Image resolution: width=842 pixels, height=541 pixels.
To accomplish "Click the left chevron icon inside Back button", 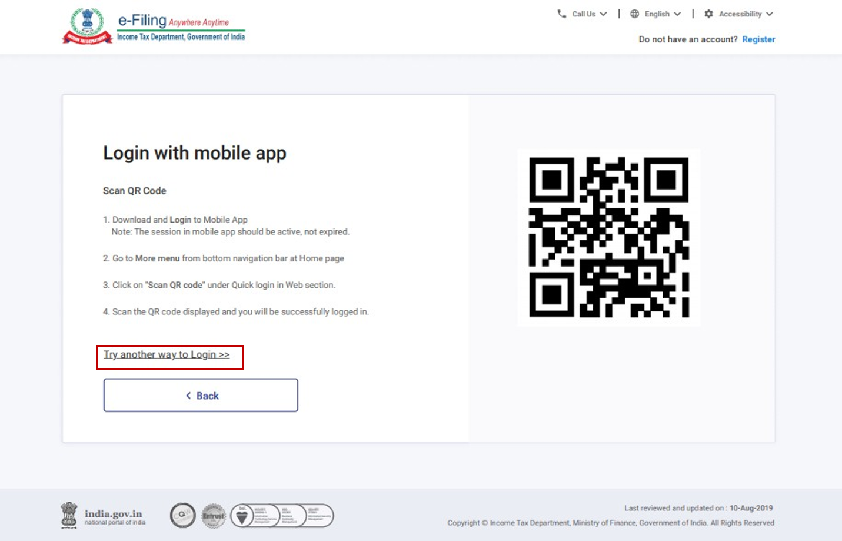I will tap(188, 396).
